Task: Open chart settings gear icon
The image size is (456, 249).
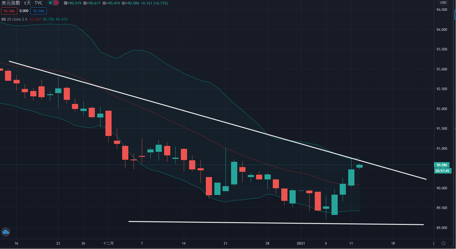Action: click(x=443, y=243)
